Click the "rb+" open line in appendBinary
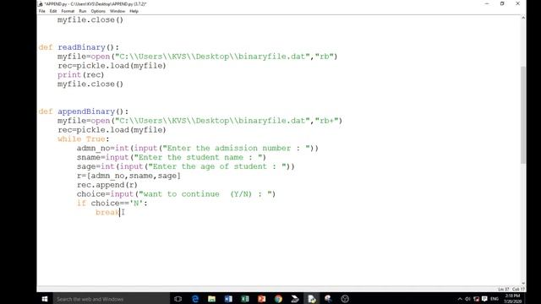Image resolution: width=541 pixels, height=304 pixels. coord(199,121)
